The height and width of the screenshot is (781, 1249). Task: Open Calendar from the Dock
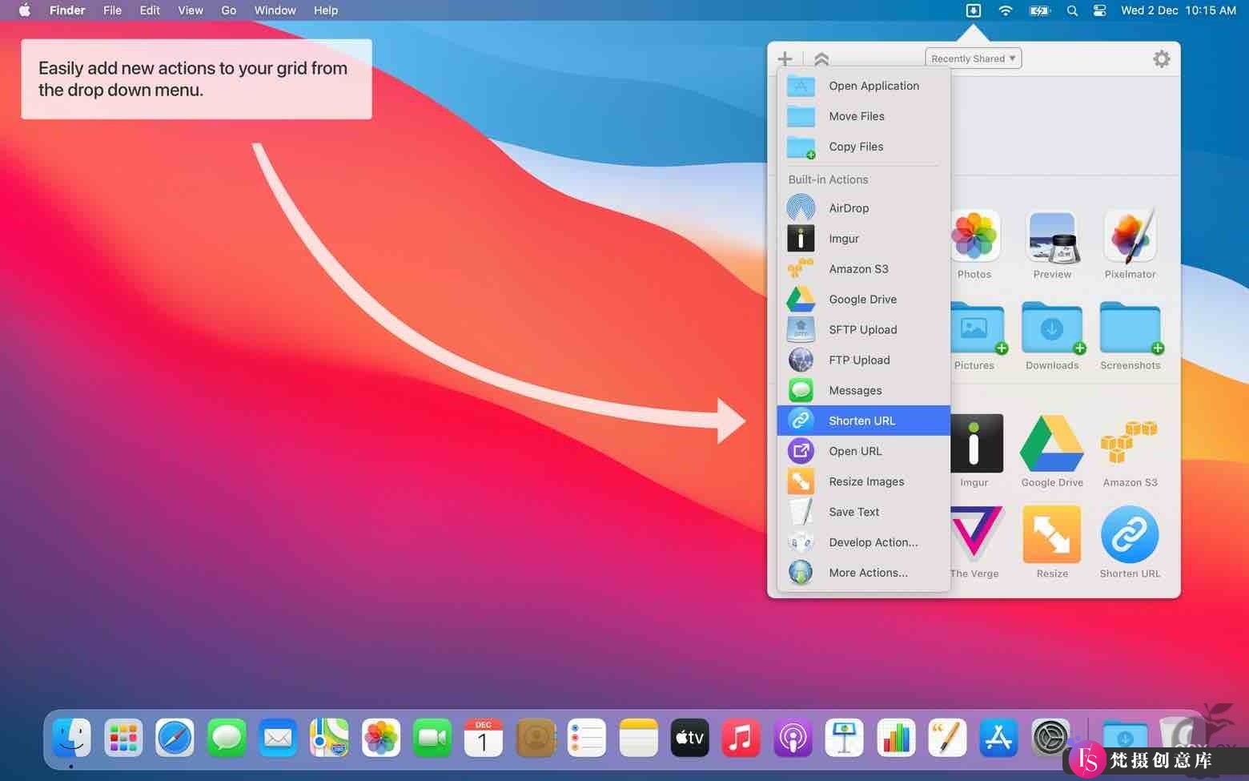click(484, 738)
